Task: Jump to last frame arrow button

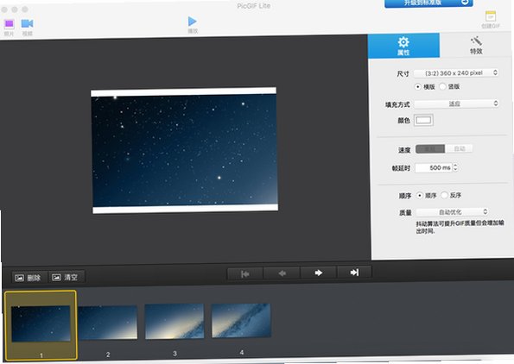Action: [x=354, y=273]
